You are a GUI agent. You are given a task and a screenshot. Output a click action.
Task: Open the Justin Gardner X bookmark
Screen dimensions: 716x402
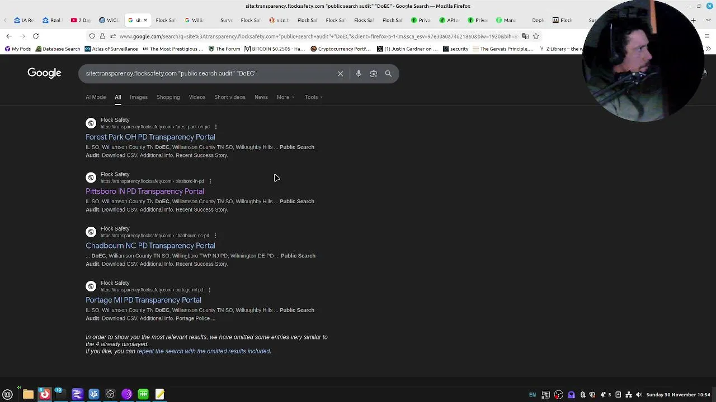pos(408,49)
